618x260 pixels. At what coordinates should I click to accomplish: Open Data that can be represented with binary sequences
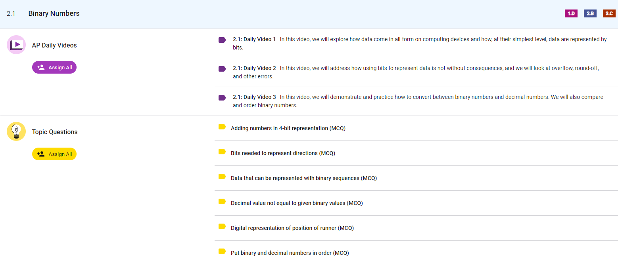point(303,178)
